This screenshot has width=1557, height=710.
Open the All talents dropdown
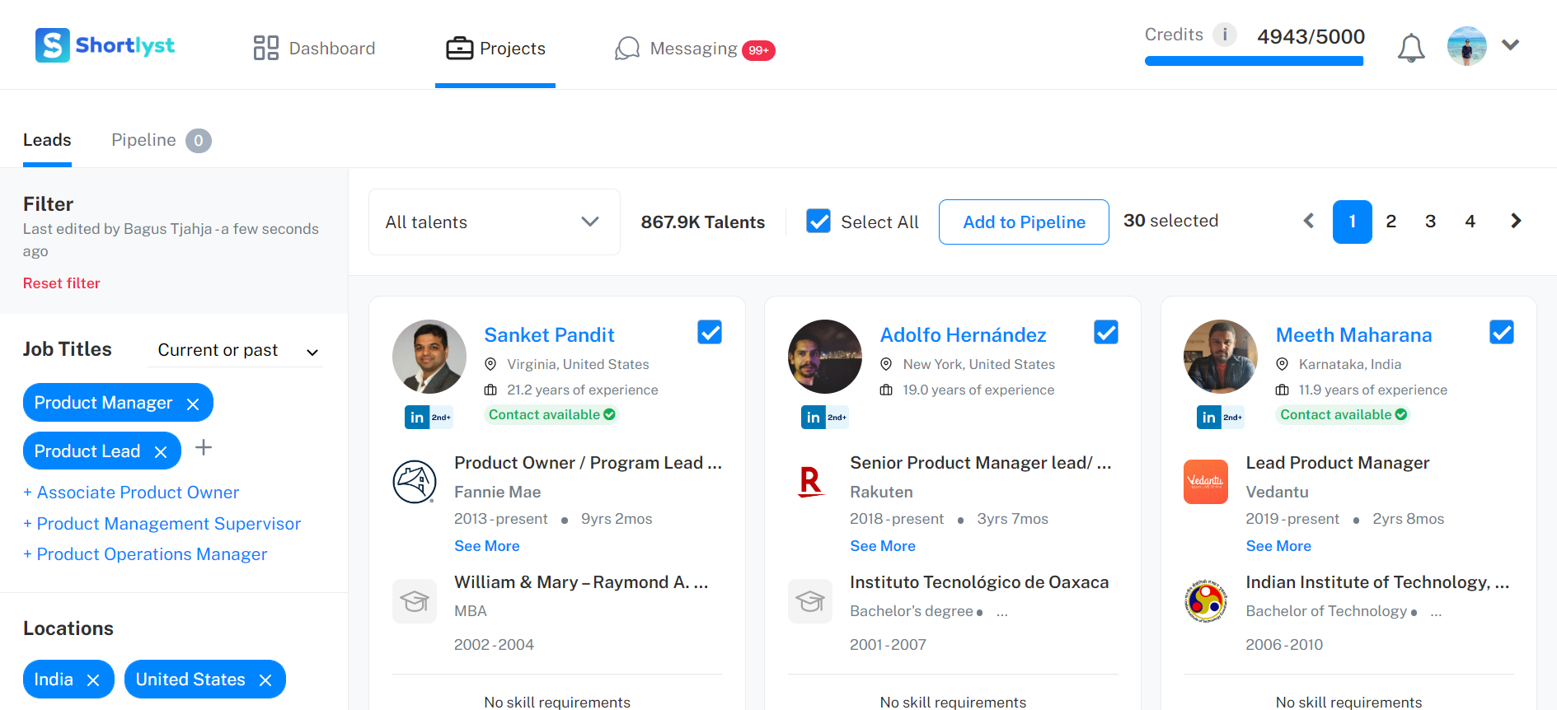point(495,222)
